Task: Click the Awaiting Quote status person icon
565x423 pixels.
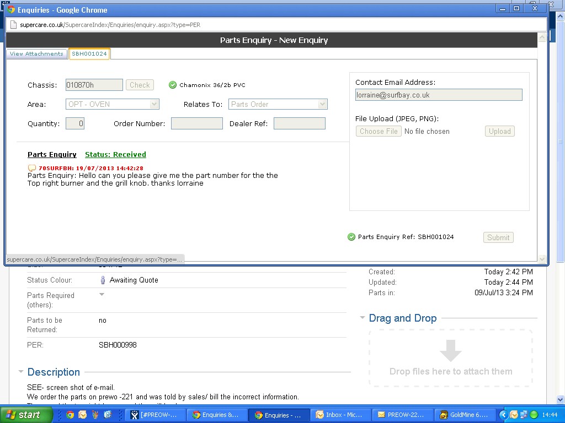Action: click(x=102, y=280)
